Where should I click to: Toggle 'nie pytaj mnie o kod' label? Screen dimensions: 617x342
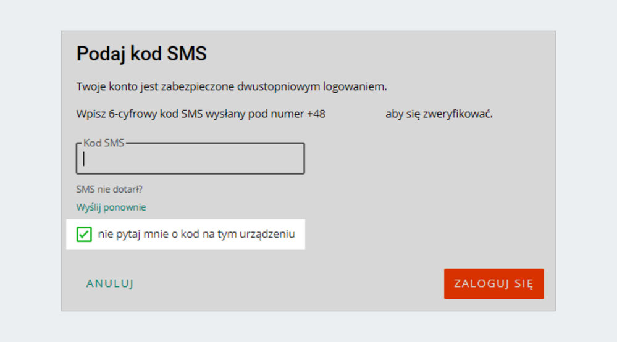(196, 235)
